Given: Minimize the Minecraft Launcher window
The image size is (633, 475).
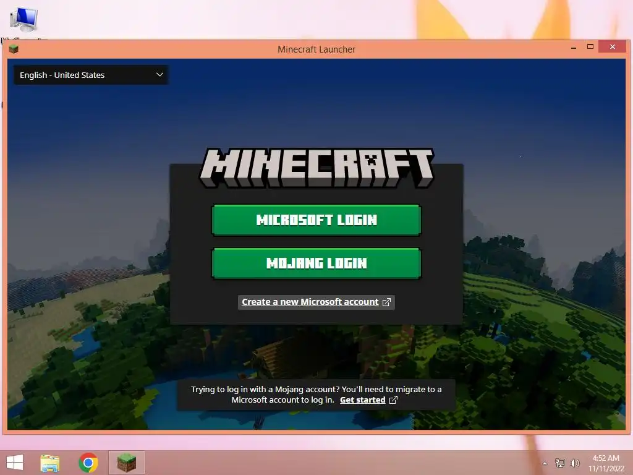Looking at the screenshot, I should [x=574, y=48].
